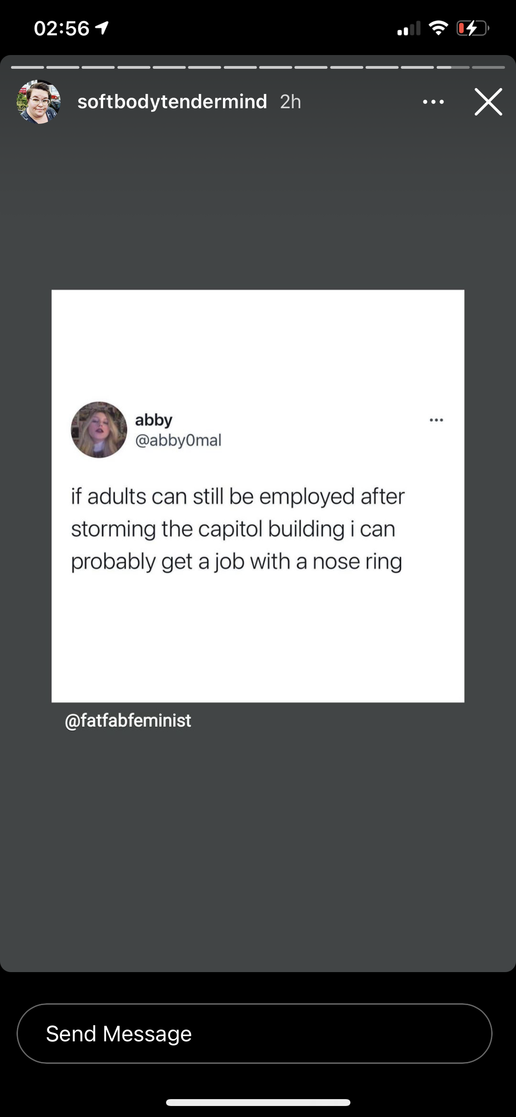
Task: Tap the location arrow in status bar
Action: [102, 28]
